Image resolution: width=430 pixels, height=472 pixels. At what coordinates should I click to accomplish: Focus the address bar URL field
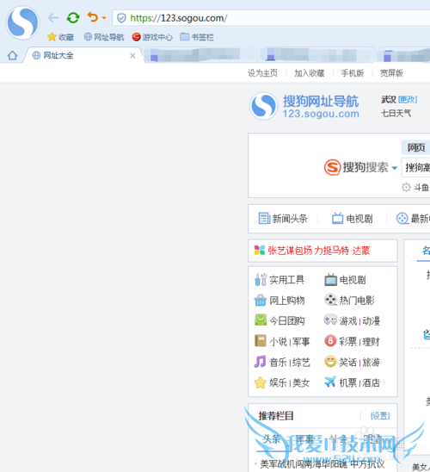(271, 18)
